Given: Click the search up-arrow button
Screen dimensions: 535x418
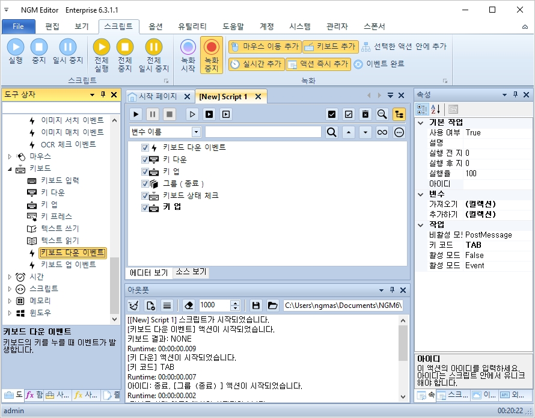Looking at the screenshot, I should 349,132.
